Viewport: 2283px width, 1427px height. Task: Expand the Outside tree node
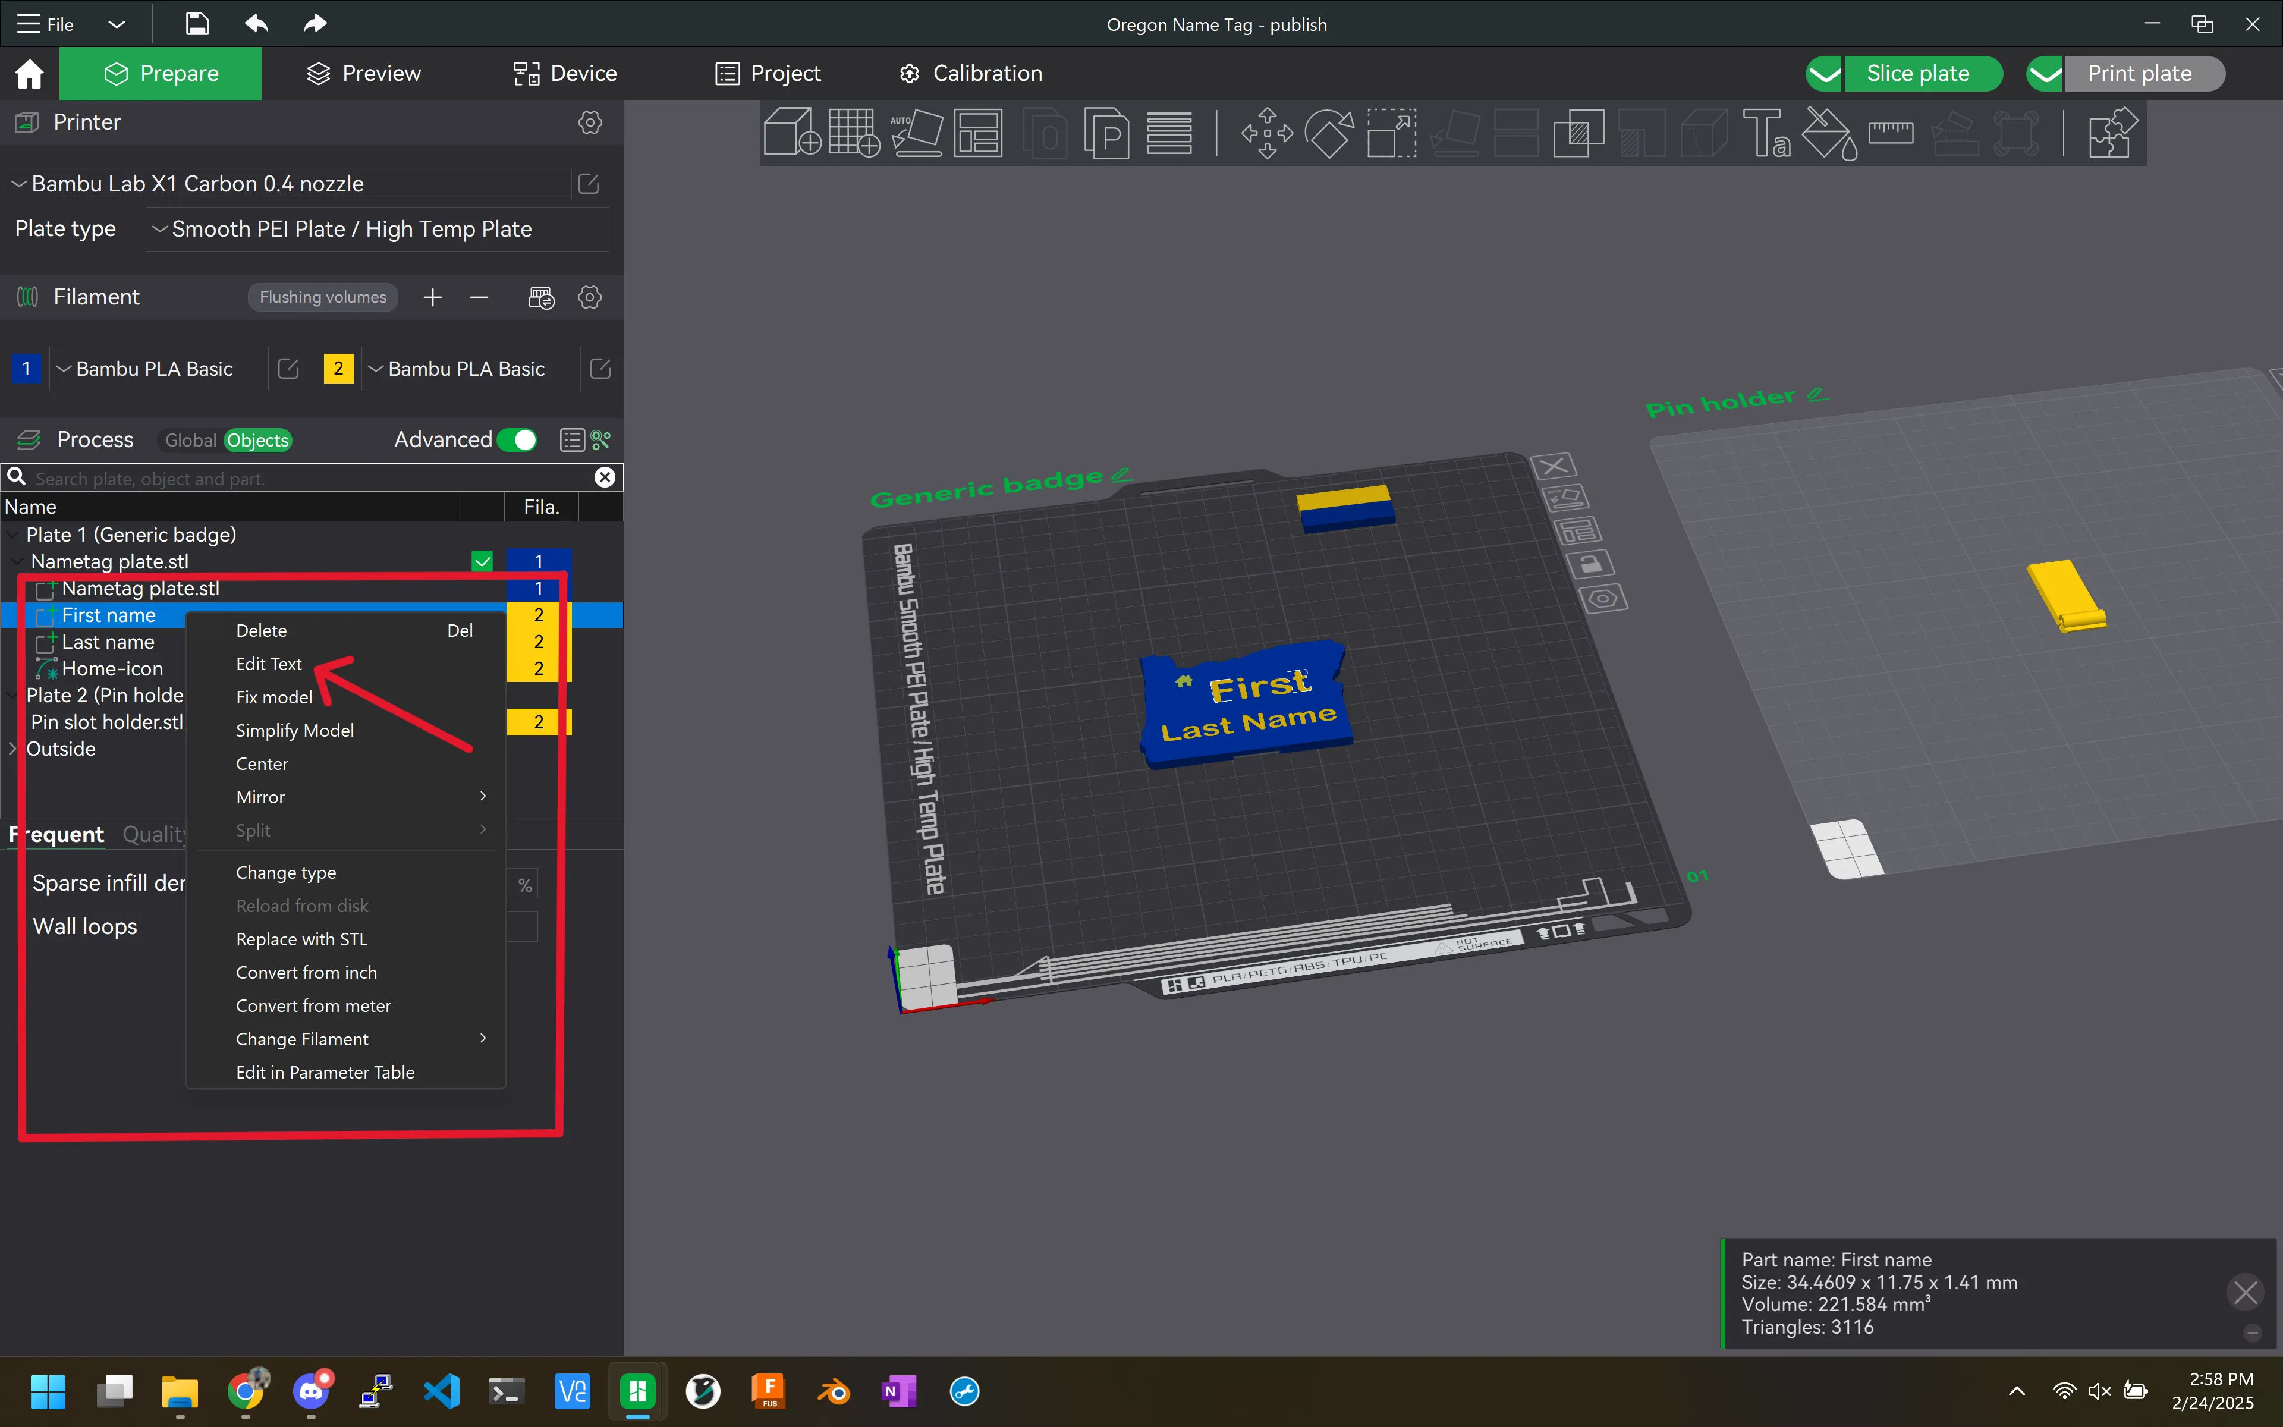[x=12, y=749]
